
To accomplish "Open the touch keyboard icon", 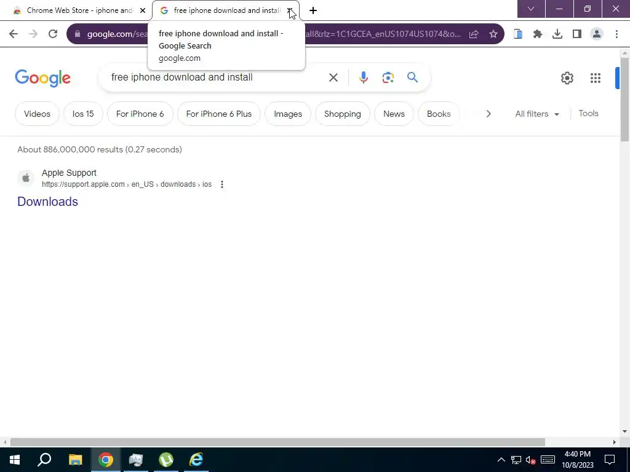I will click(x=548, y=460).
